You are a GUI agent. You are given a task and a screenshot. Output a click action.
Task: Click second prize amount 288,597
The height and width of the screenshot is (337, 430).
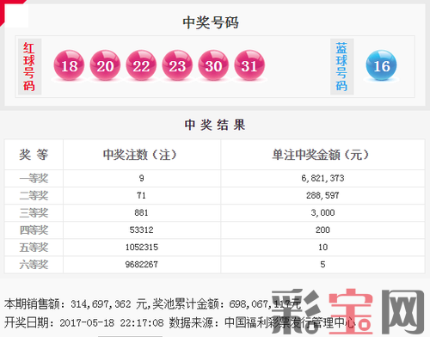pos(322,195)
